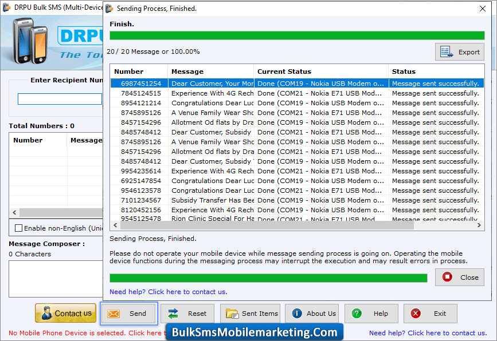Click the red X Exit icon

pos(416,313)
